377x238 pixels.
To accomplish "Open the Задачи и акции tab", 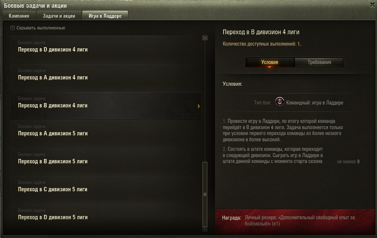I will tap(59, 15).
